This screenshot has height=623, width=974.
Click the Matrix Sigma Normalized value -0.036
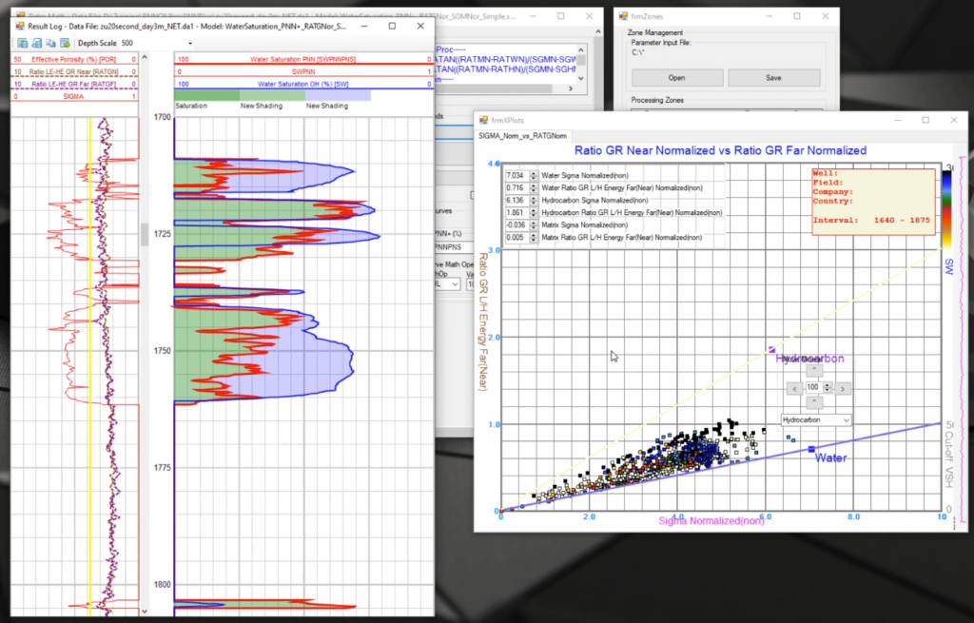click(x=516, y=224)
